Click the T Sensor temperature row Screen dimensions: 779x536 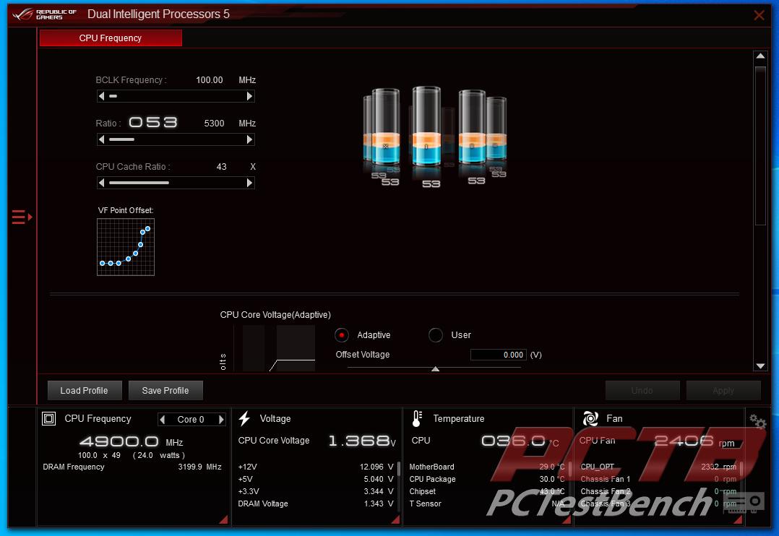[x=487, y=503]
